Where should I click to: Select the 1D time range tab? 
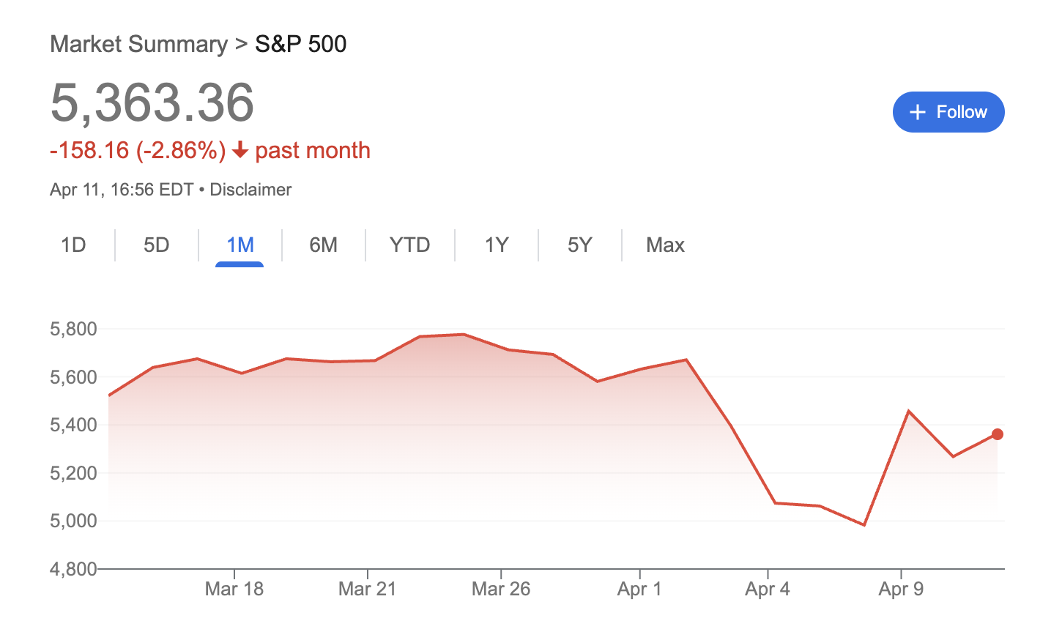point(73,245)
